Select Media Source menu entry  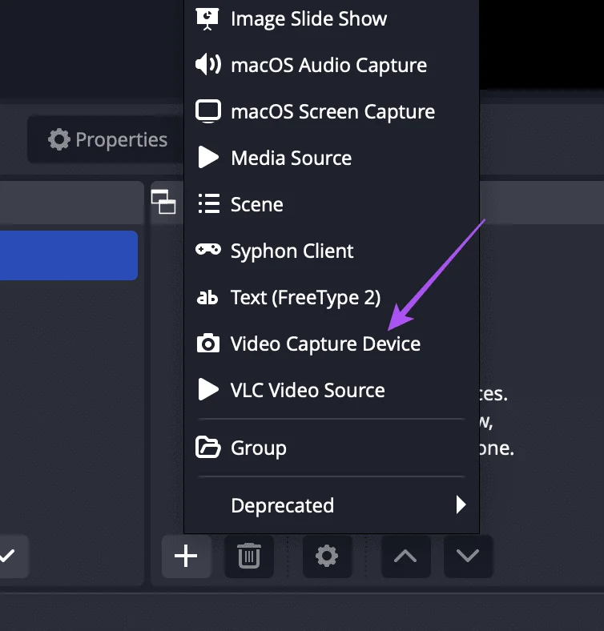(332, 158)
